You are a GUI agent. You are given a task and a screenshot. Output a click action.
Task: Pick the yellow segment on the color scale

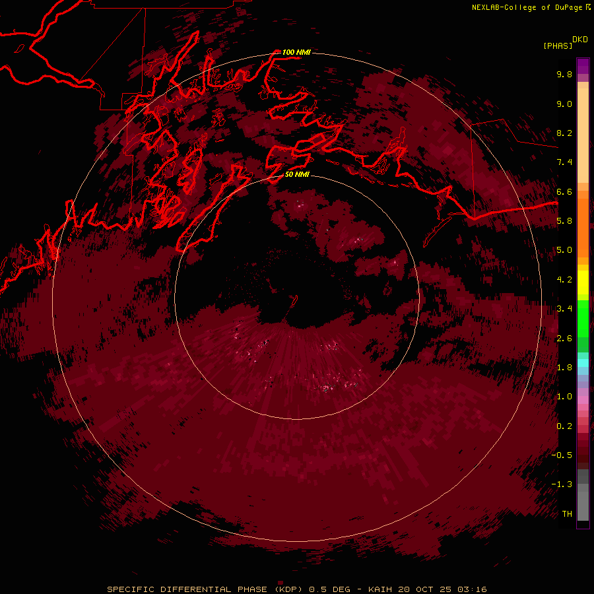583,282
